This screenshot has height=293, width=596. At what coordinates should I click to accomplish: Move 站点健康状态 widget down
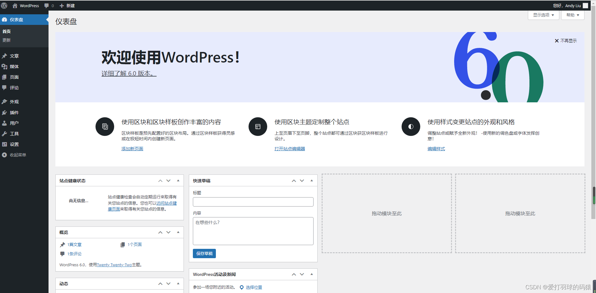[168, 181]
